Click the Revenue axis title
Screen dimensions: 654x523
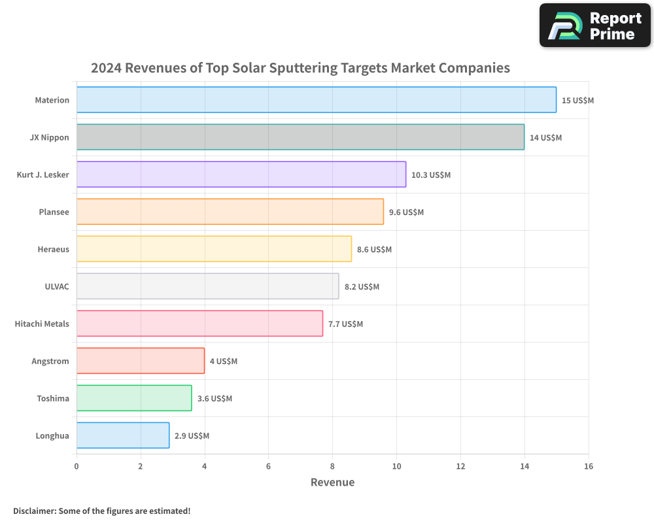pyautogui.click(x=333, y=482)
